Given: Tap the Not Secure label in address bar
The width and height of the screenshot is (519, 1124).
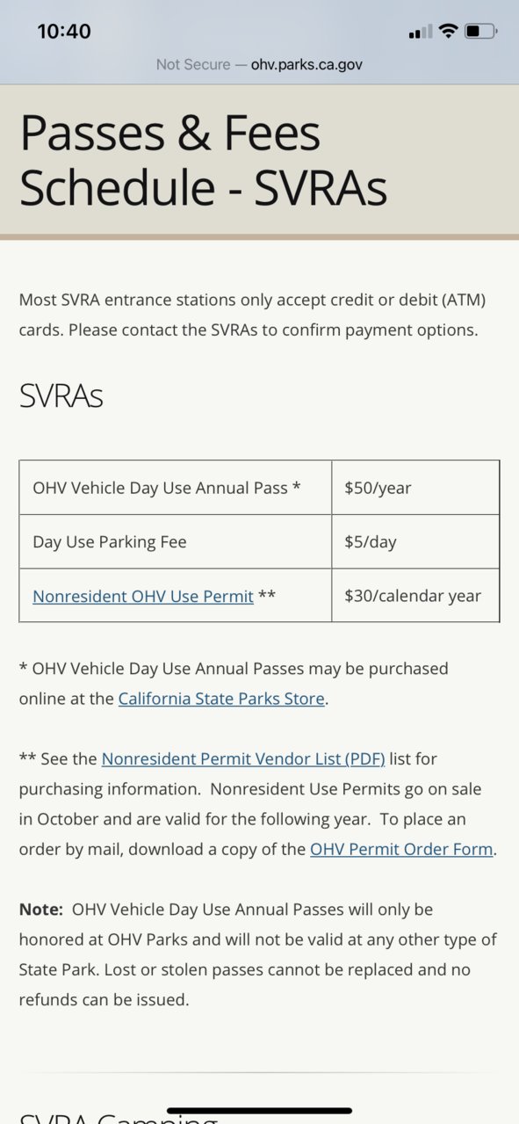Looking at the screenshot, I should click(x=193, y=64).
